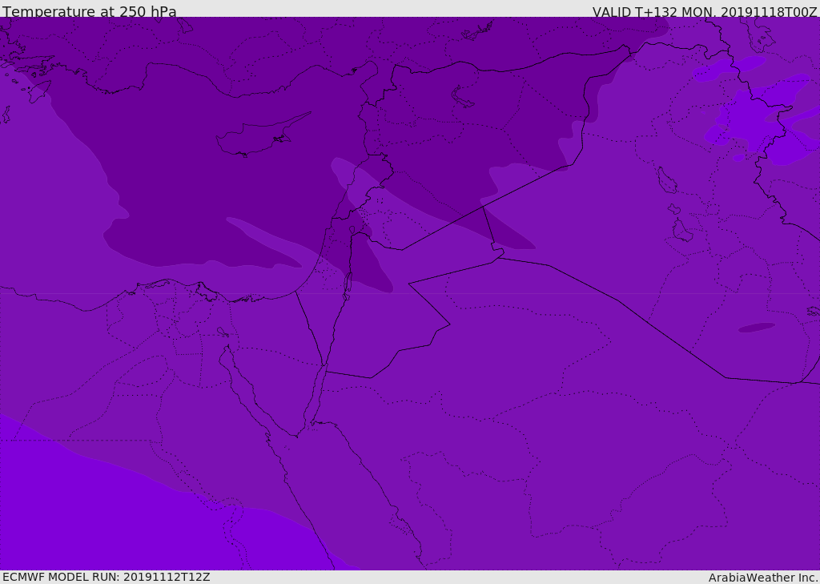Click the island of Cyprus on the map

(x=260, y=136)
